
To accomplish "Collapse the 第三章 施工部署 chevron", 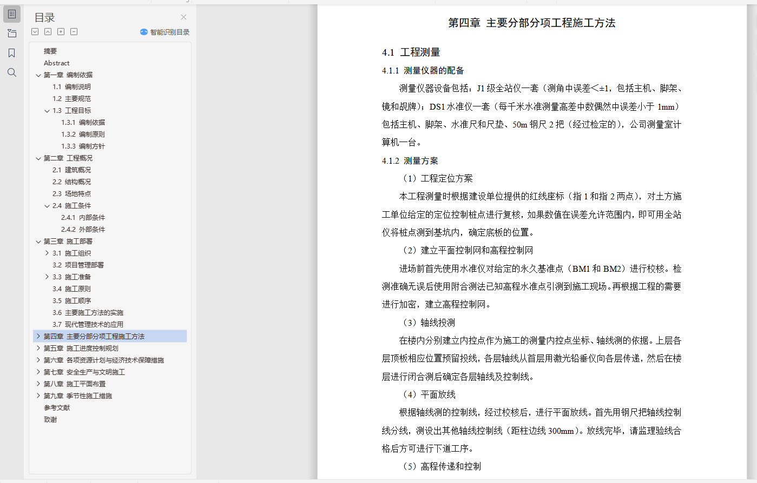I will click(38, 242).
